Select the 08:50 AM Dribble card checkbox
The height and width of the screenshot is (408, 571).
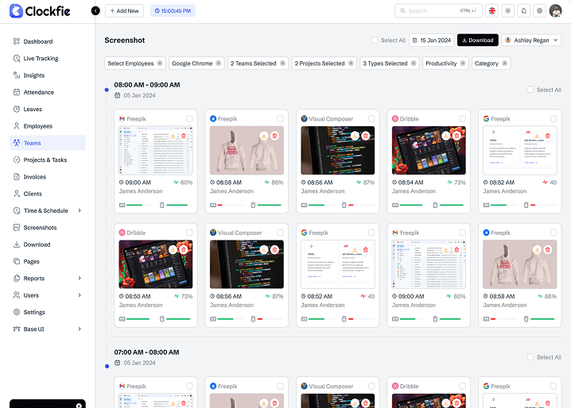(189, 233)
